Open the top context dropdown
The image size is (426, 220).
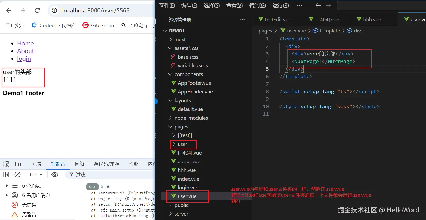coord(36,175)
